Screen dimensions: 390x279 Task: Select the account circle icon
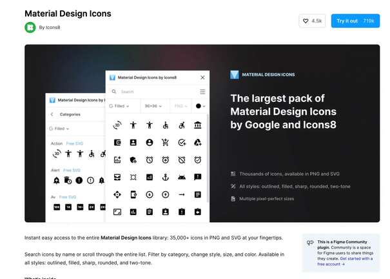[150, 143]
